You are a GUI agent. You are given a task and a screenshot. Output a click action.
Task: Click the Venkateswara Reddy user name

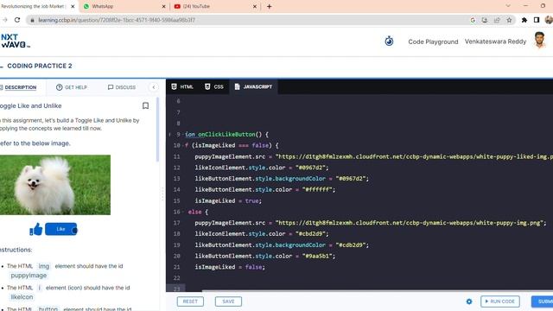(x=495, y=41)
